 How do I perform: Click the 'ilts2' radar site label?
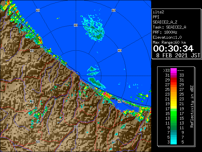point(158,12)
